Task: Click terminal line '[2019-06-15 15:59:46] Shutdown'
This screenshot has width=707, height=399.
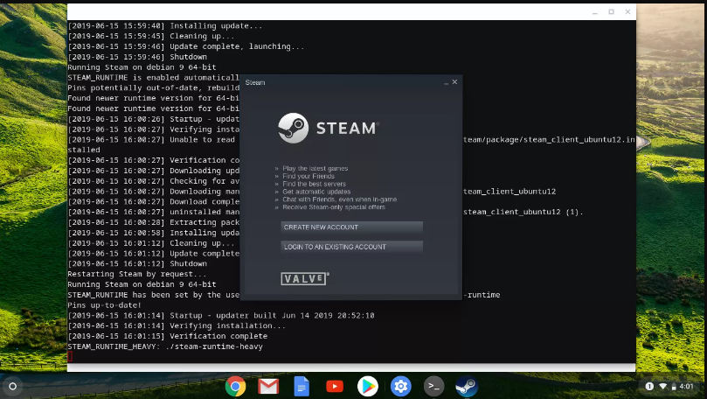Action: point(137,57)
